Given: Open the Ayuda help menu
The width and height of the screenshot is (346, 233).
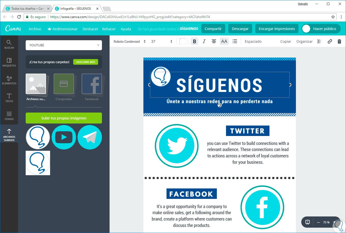Looking at the screenshot, I should point(126,29).
